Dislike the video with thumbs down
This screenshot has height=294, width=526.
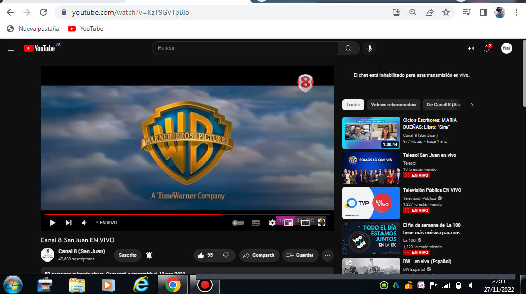(x=226, y=255)
